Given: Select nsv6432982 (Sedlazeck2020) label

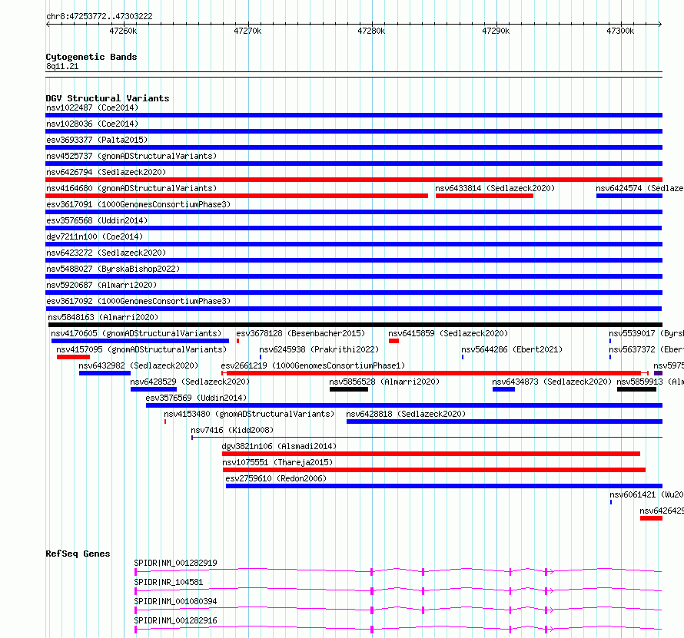Looking at the screenshot, I should (138, 365).
